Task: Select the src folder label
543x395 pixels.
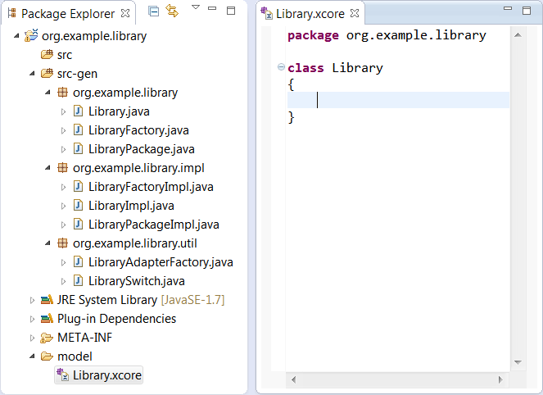Action: [x=65, y=55]
